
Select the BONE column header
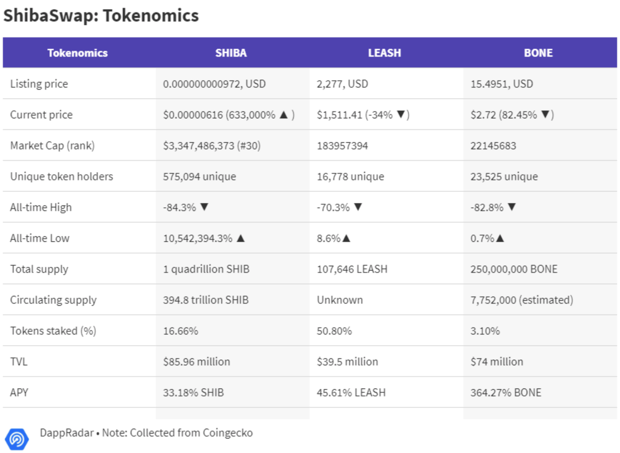[538, 53]
